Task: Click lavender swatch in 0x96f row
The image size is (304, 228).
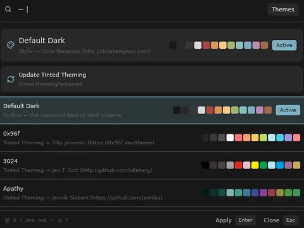Action: pyautogui.click(x=288, y=137)
